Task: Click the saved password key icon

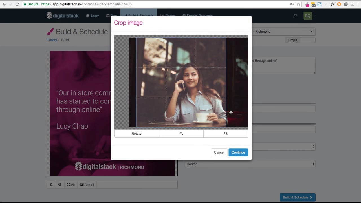Action: tap(292, 4)
